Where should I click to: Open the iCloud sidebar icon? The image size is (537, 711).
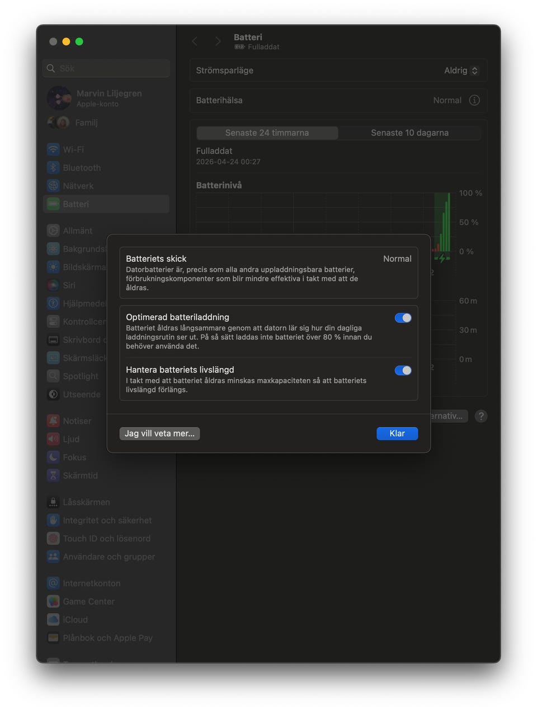(53, 619)
